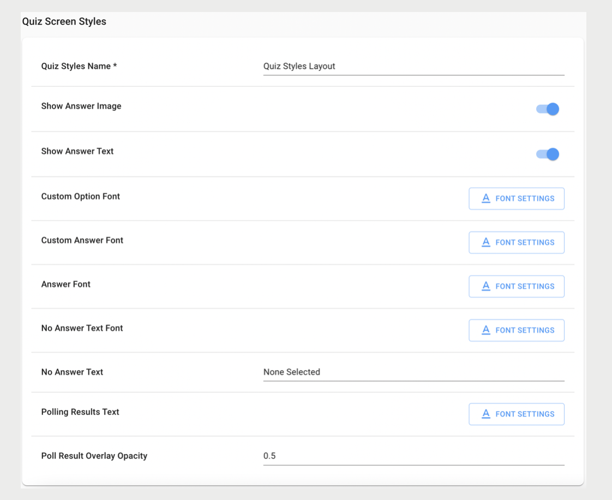Open Font Settings for Custom Option Font

517,199
